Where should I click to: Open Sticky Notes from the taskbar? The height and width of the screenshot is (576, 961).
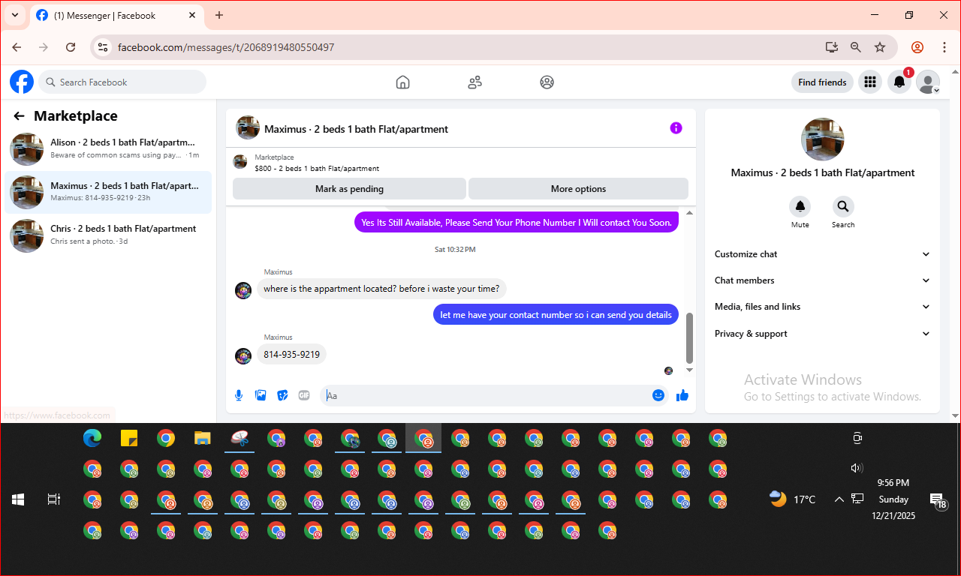tap(129, 439)
